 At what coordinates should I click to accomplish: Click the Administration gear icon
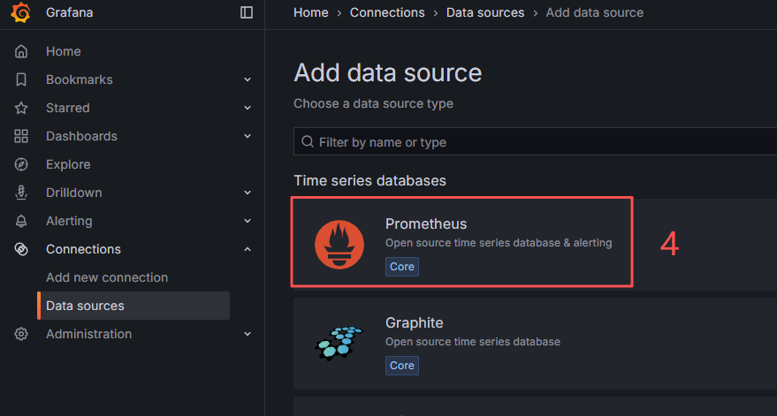click(x=21, y=334)
